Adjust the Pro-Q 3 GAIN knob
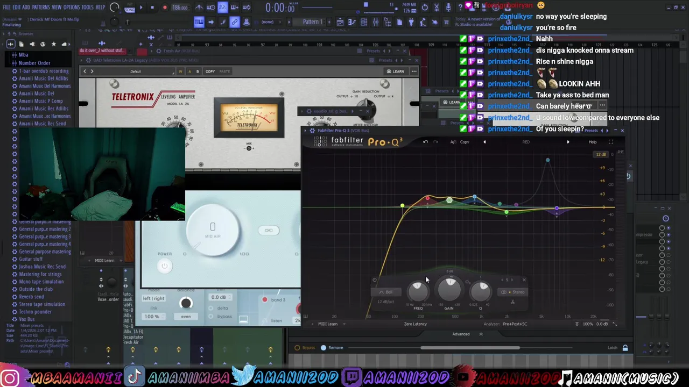689x387 pixels. [449, 289]
